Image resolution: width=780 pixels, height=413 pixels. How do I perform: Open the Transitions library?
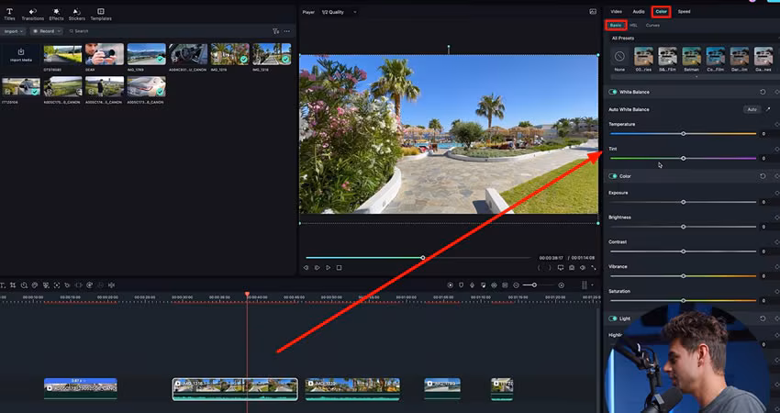[x=33, y=15]
